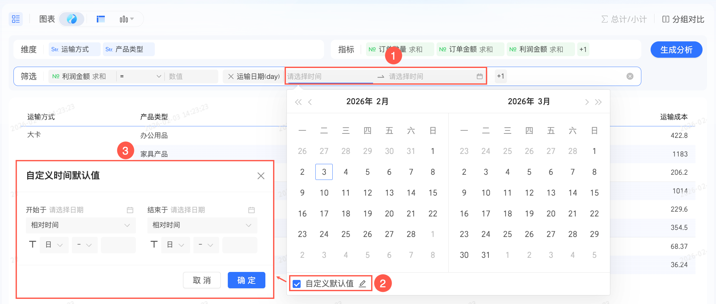Open the 日 unit dropdown under 开始于
This screenshot has width=716, height=304.
point(54,245)
